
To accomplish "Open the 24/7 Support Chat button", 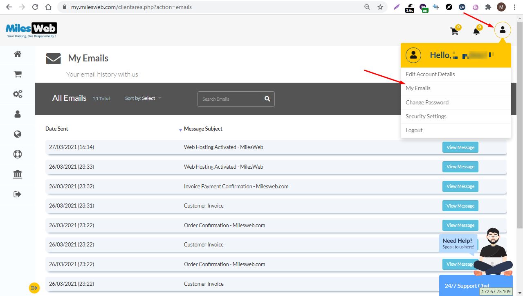I will [x=476, y=285].
